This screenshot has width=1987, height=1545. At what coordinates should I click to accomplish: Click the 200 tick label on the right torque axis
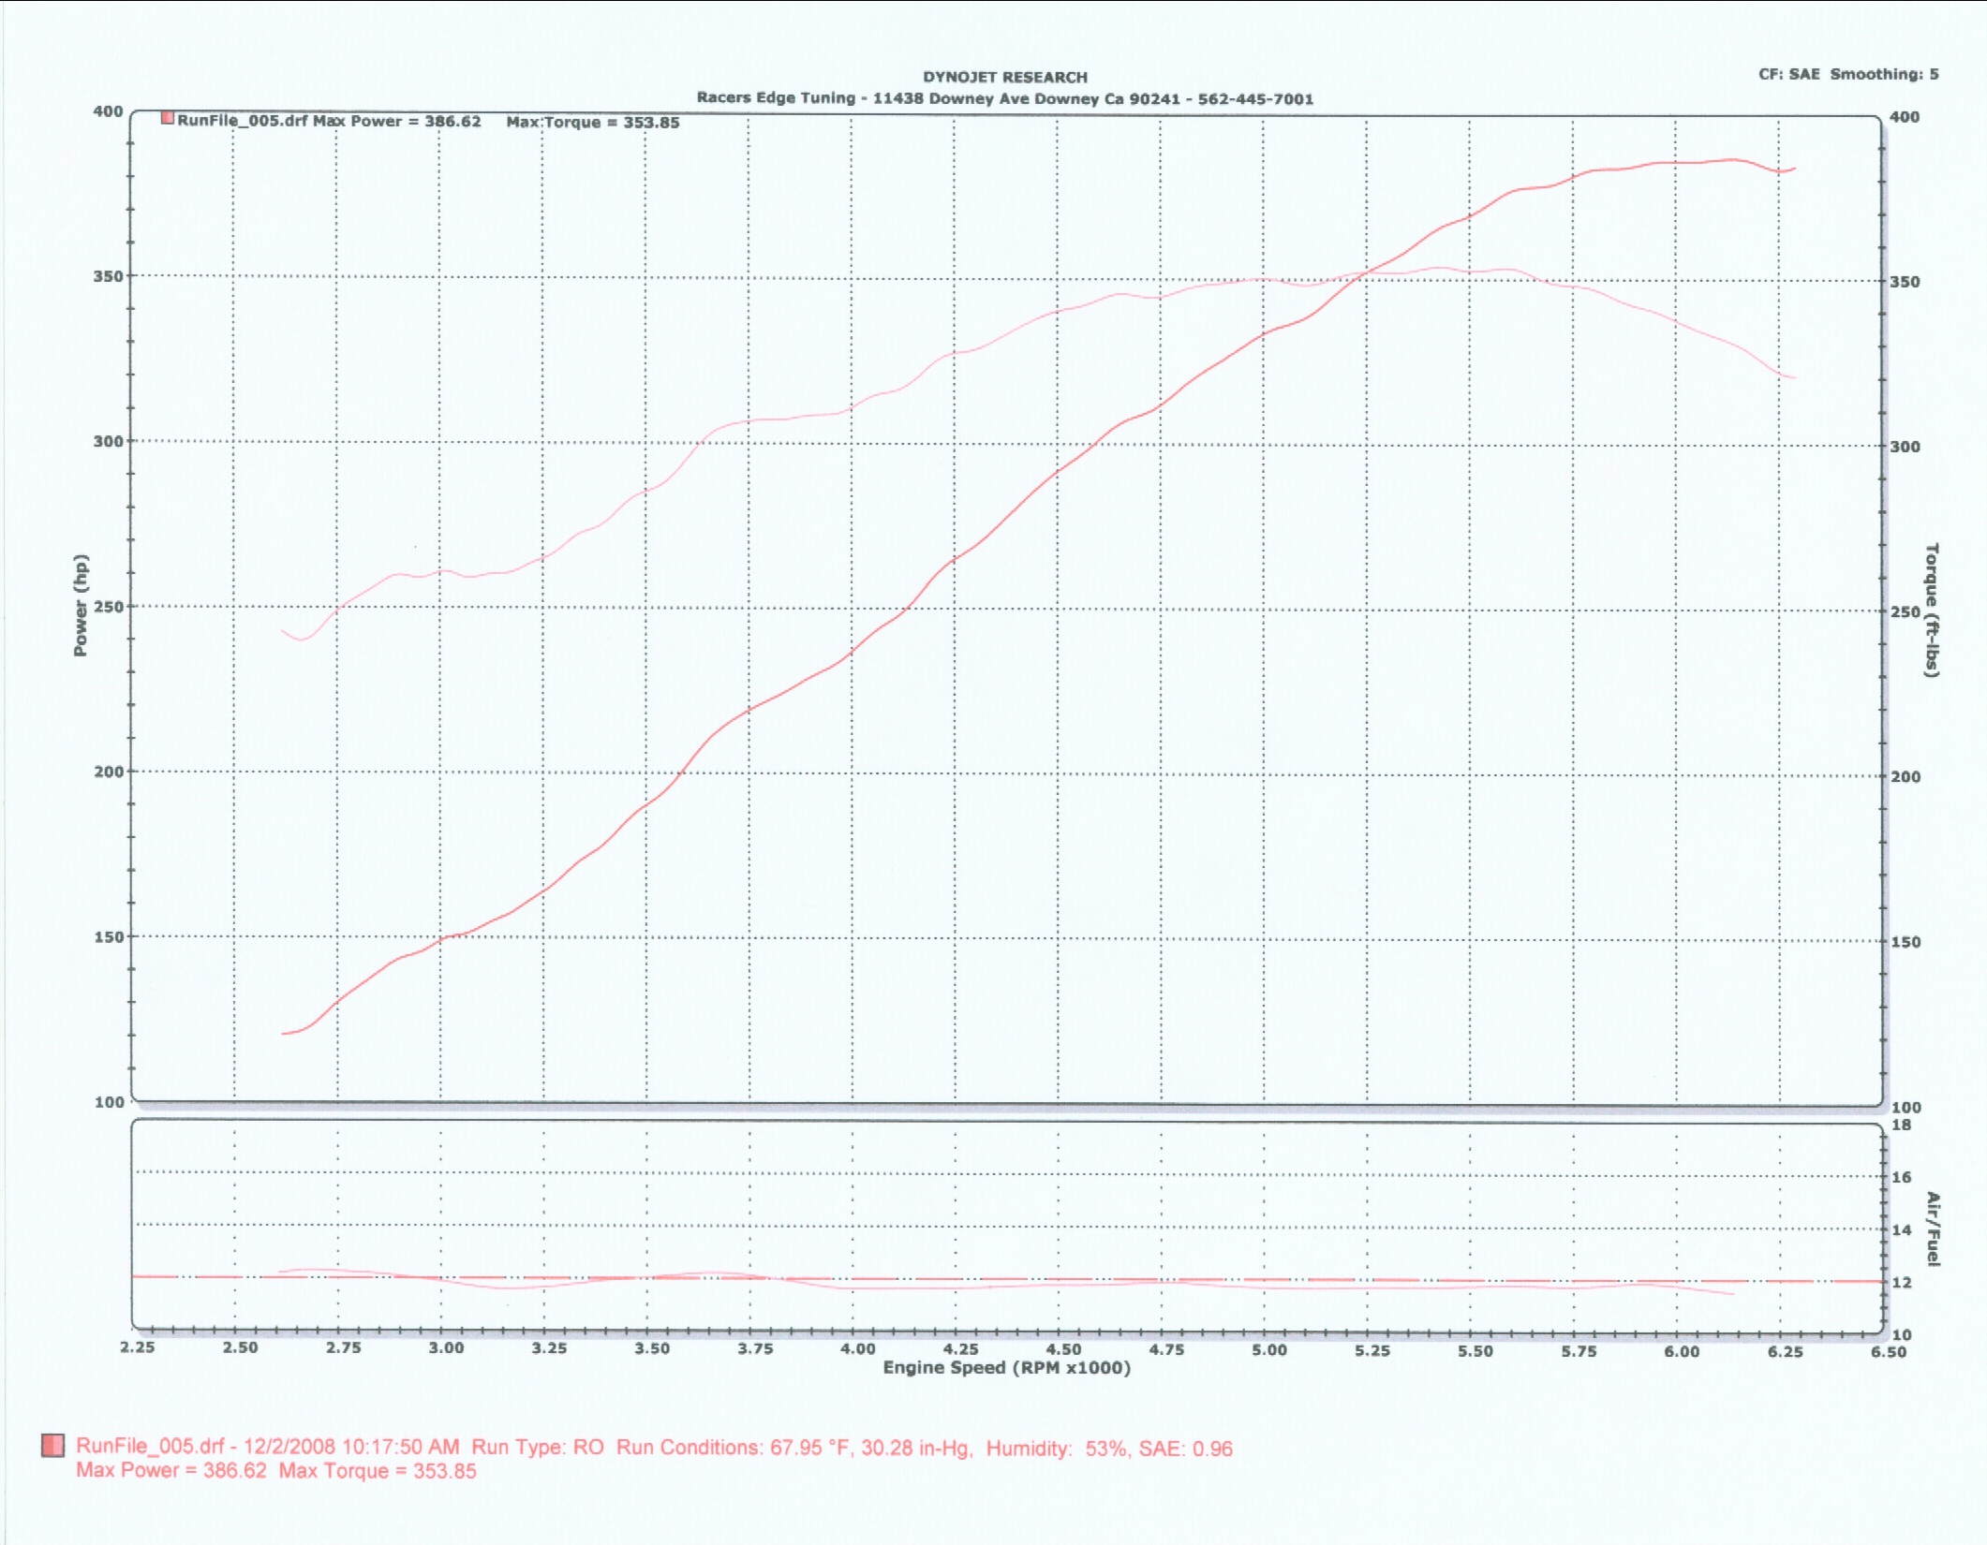(1905, 776)
